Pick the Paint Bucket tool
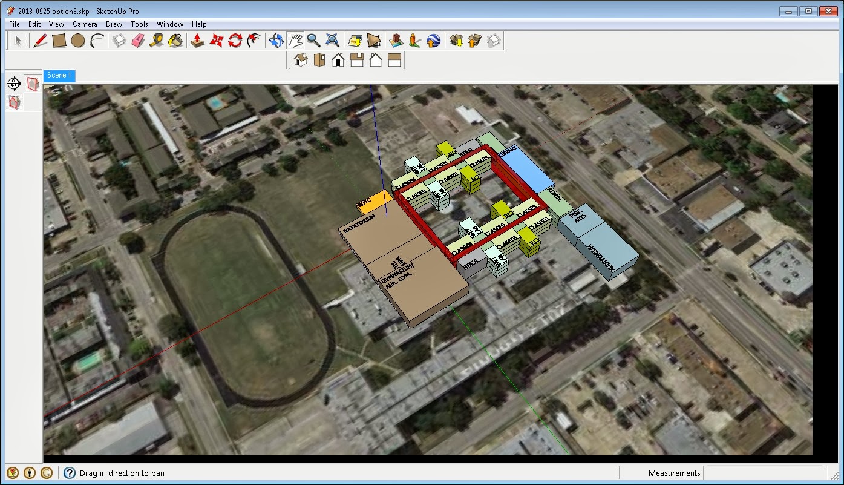This screenshot has height=485, width=844. click(175, 40)
